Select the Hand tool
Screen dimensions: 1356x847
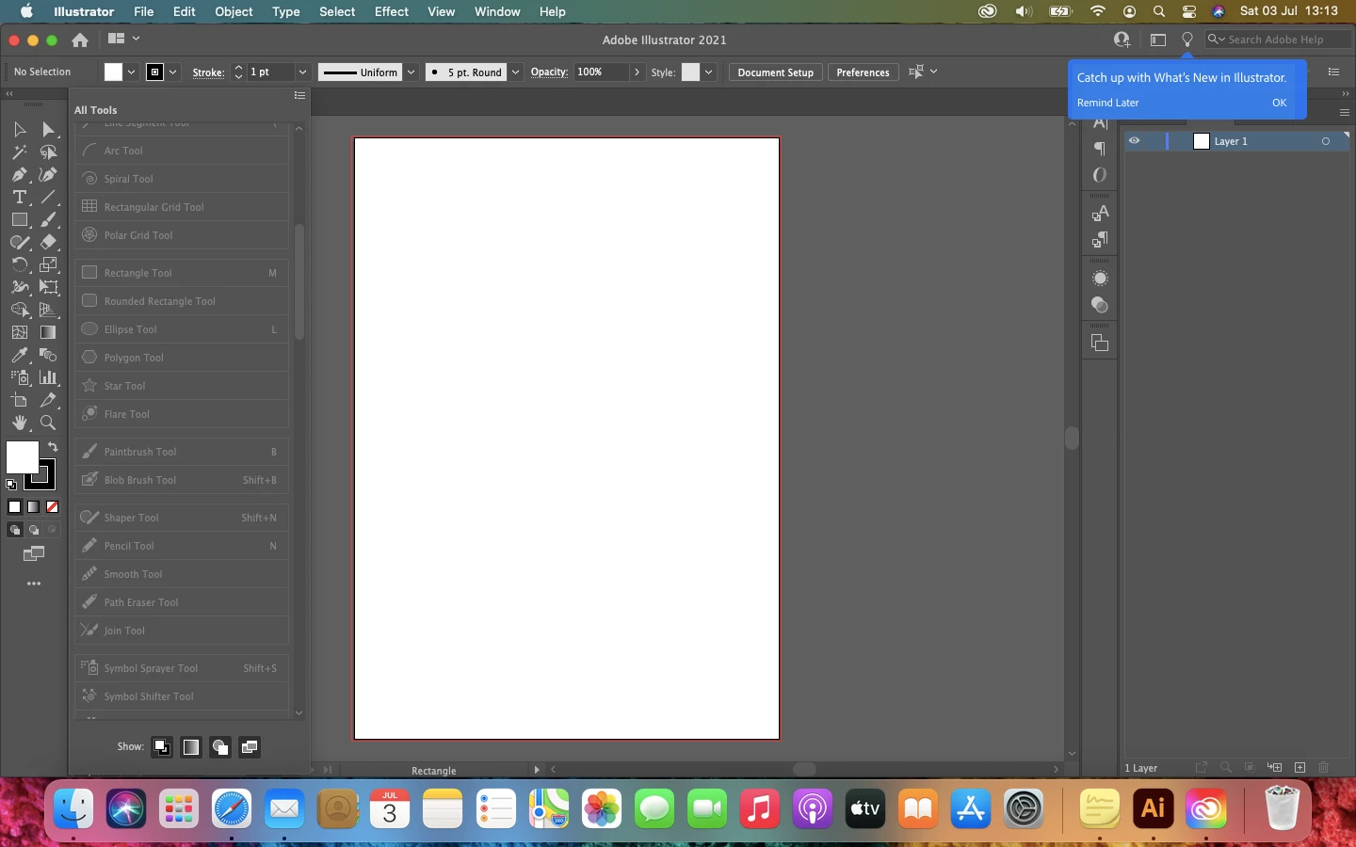coord(19,423)
